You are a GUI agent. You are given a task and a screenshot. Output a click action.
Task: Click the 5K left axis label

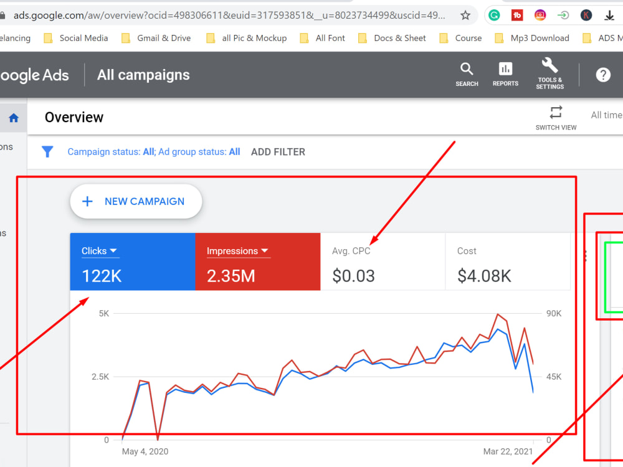104,313
